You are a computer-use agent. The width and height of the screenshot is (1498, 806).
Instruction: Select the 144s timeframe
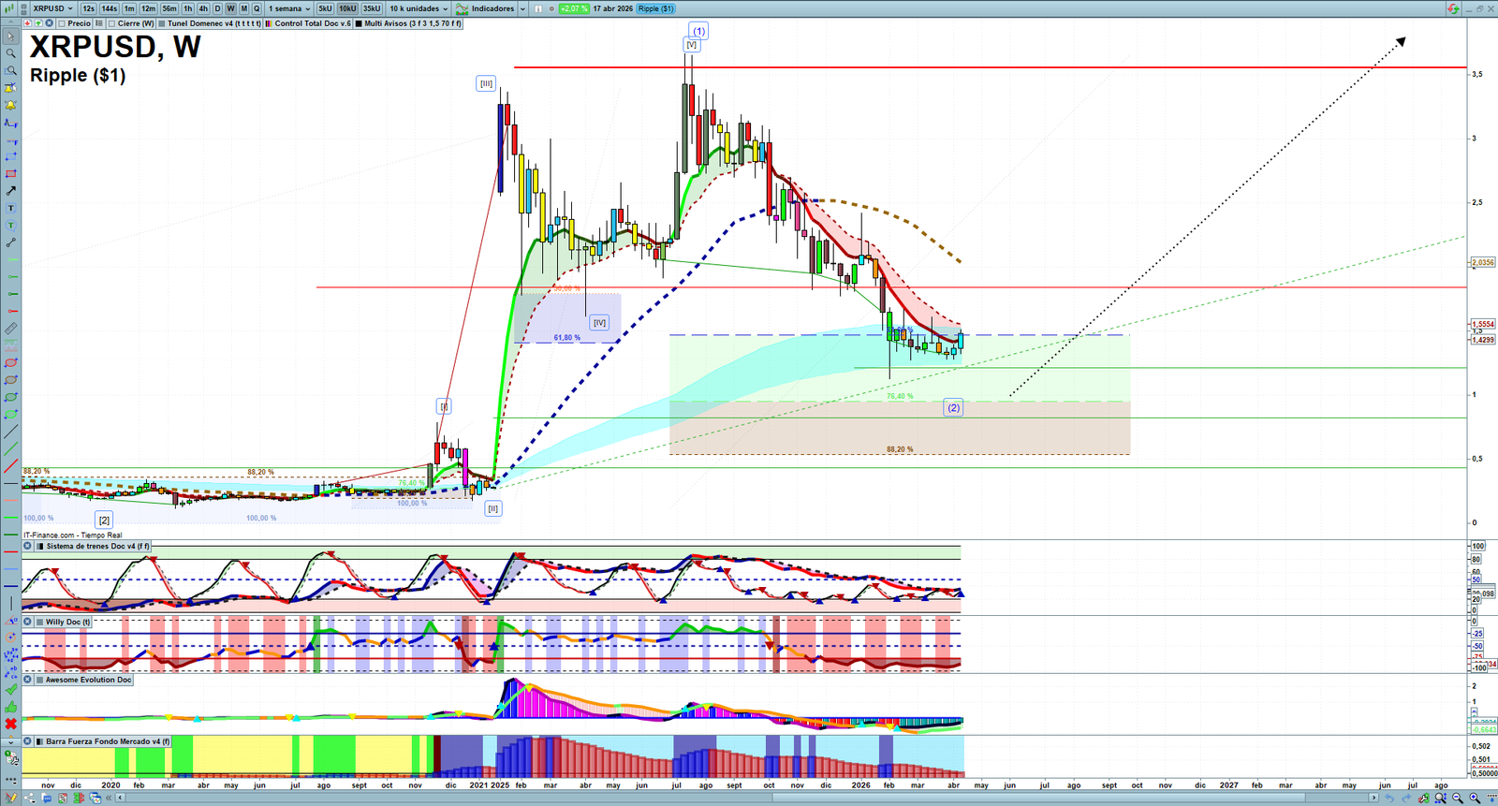(110, 8)
